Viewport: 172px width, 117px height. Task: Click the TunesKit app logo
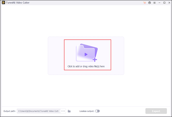pyautogui.click(x=3, y=3)
